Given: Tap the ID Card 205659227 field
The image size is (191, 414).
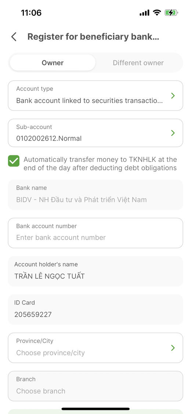Looking at the screenshot, I should [95, 309].
